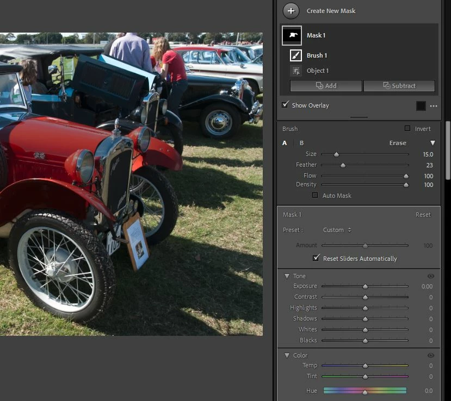This screenshot has width=451, height=401.
Task: Open the Preset Custom dropdown
Action: (x=337, y=230)
